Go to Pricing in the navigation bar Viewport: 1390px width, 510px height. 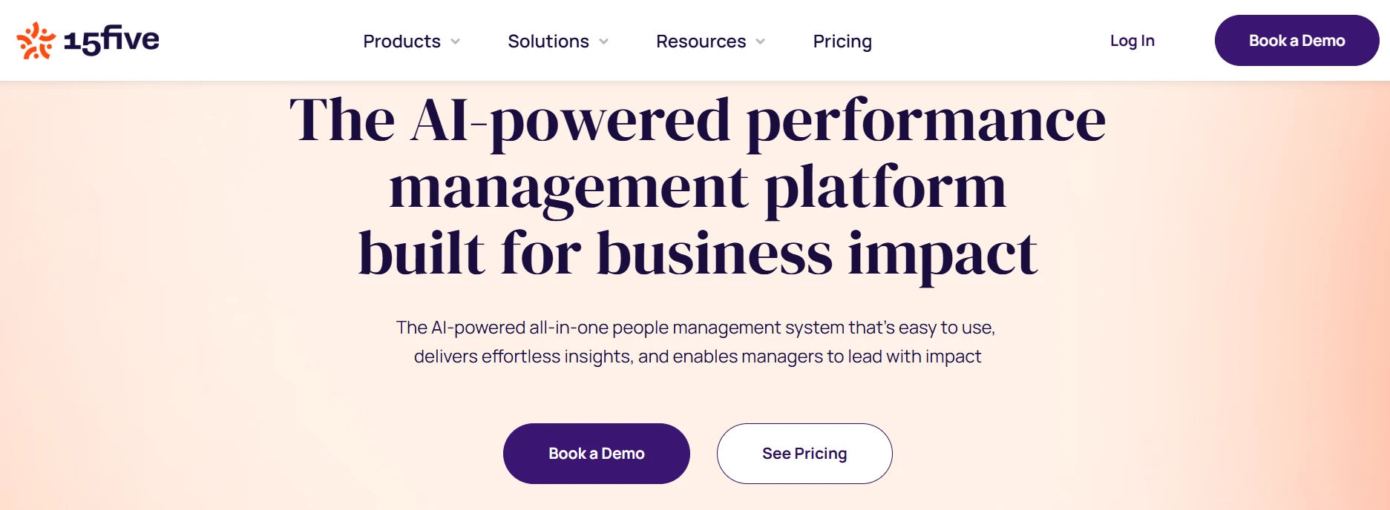842,42
